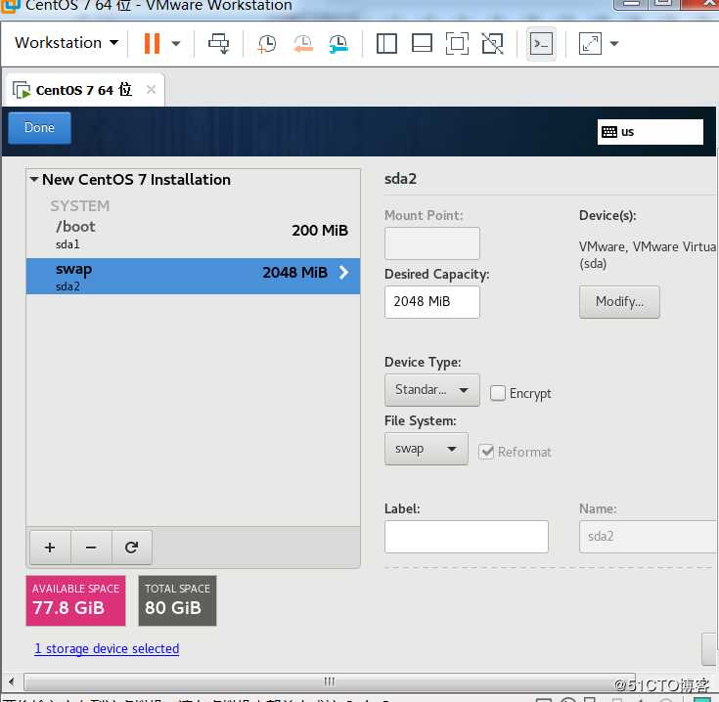
Task: Click the arrow on swap row
Action: click(344, 273)
